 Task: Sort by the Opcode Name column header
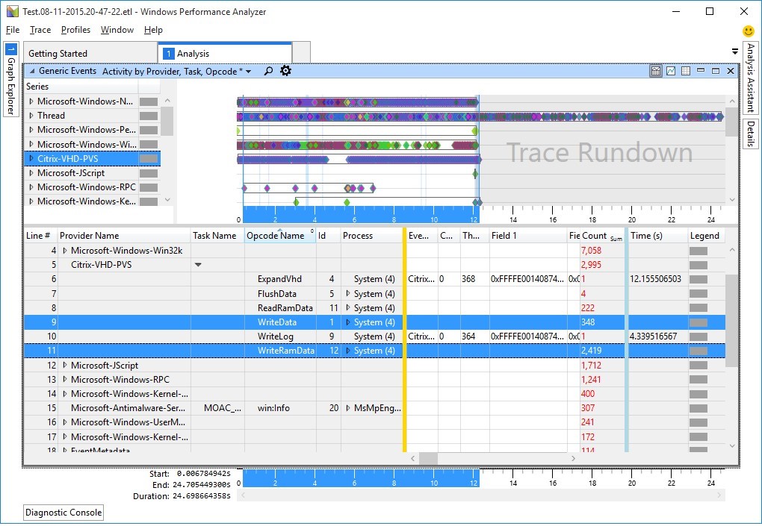coord(276,236)
